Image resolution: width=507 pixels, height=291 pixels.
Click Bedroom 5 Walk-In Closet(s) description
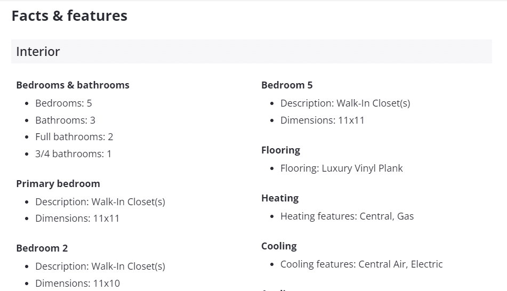pos(345,103)
